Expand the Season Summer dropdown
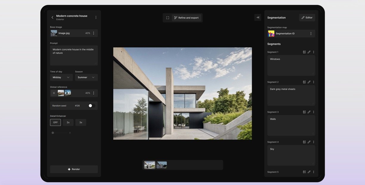Image resolution: width=365 pixels, height=185 pixels. pos(86,77)
